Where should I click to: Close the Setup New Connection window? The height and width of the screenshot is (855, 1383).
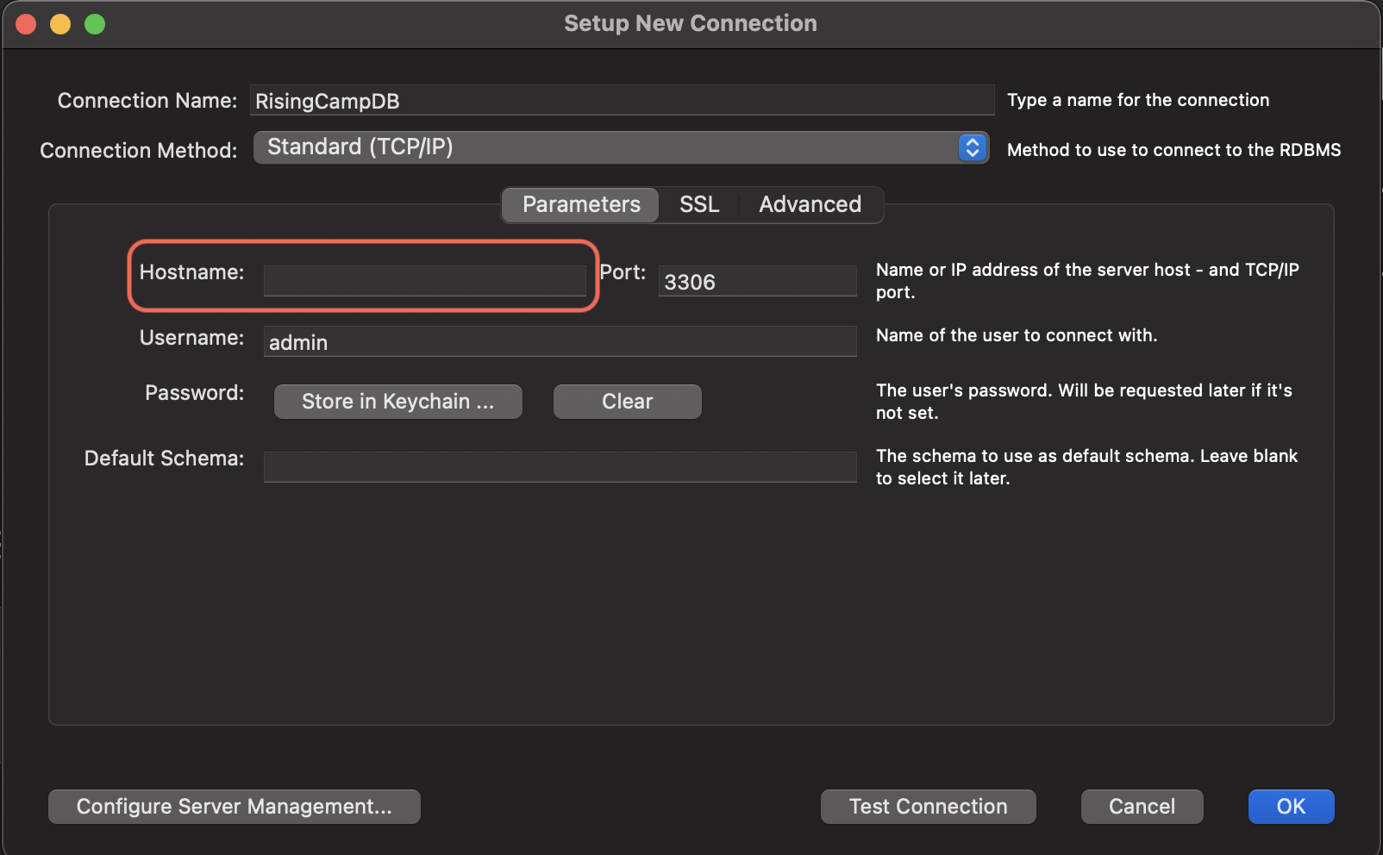[26, 24]
